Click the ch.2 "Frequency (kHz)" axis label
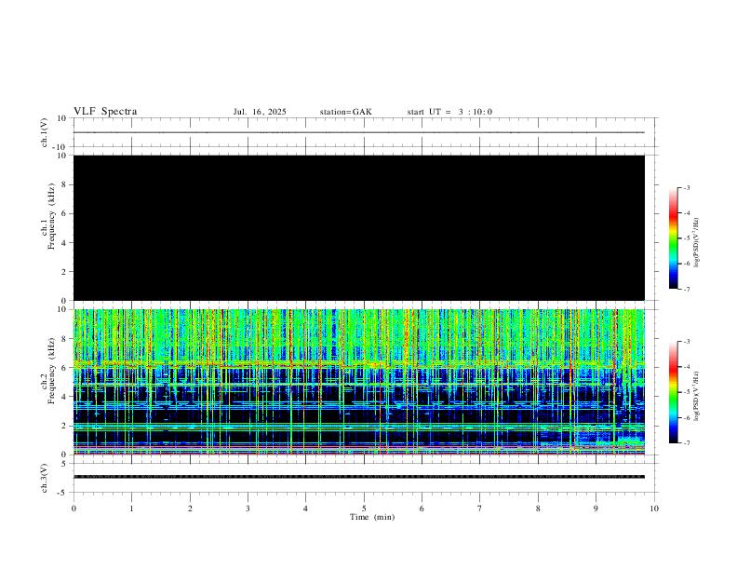Screen dimensions: 737x570 click(51, 371)
